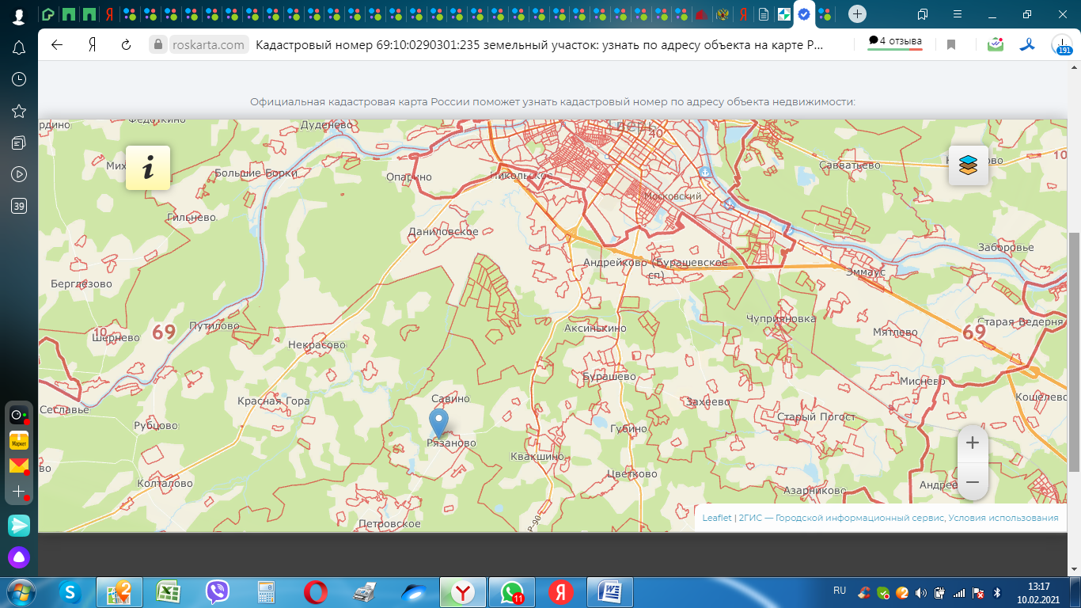The width and height of the screenshot is (1081, 608).
Task: Open the blue ribbon extension icon
Action: (1026, 45)
